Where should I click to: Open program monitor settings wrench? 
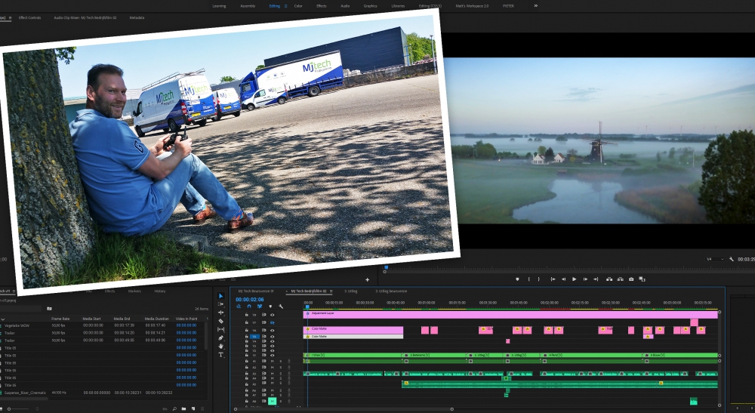pos(732,259)
